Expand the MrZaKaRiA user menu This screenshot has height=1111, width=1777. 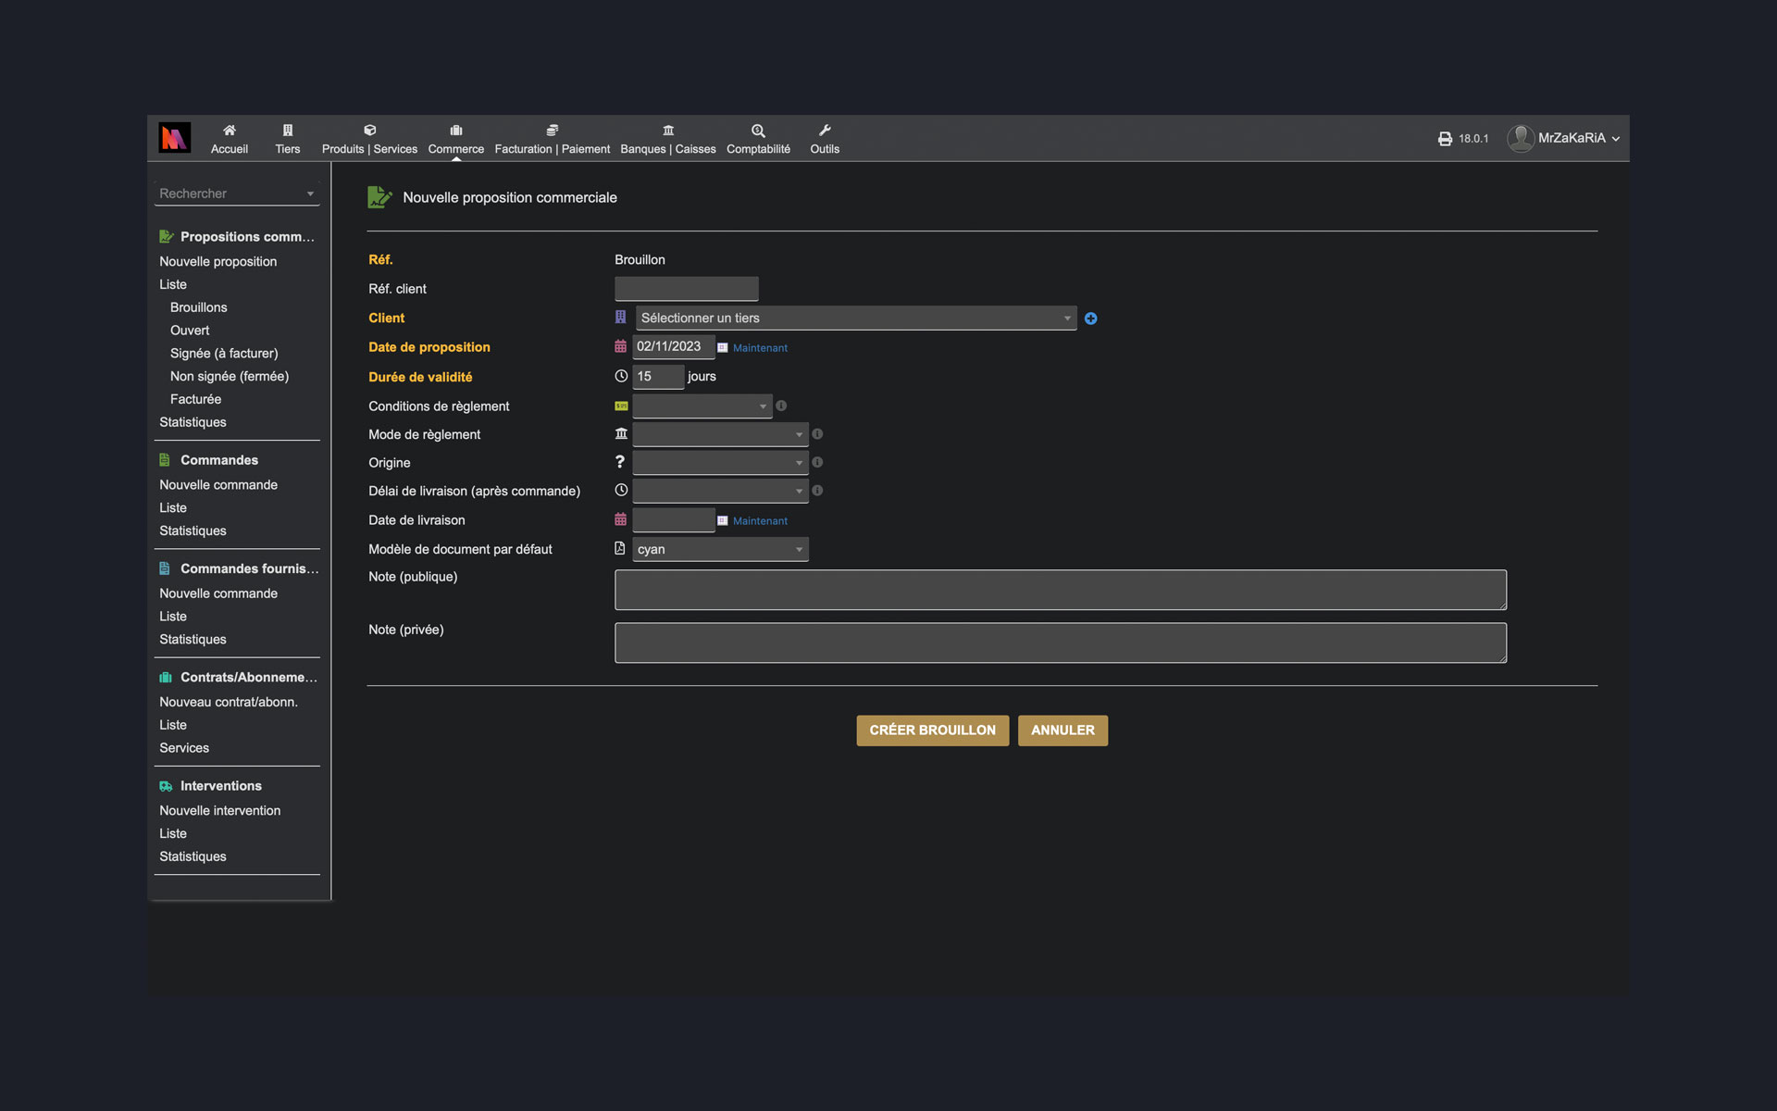pos(1571,138)
